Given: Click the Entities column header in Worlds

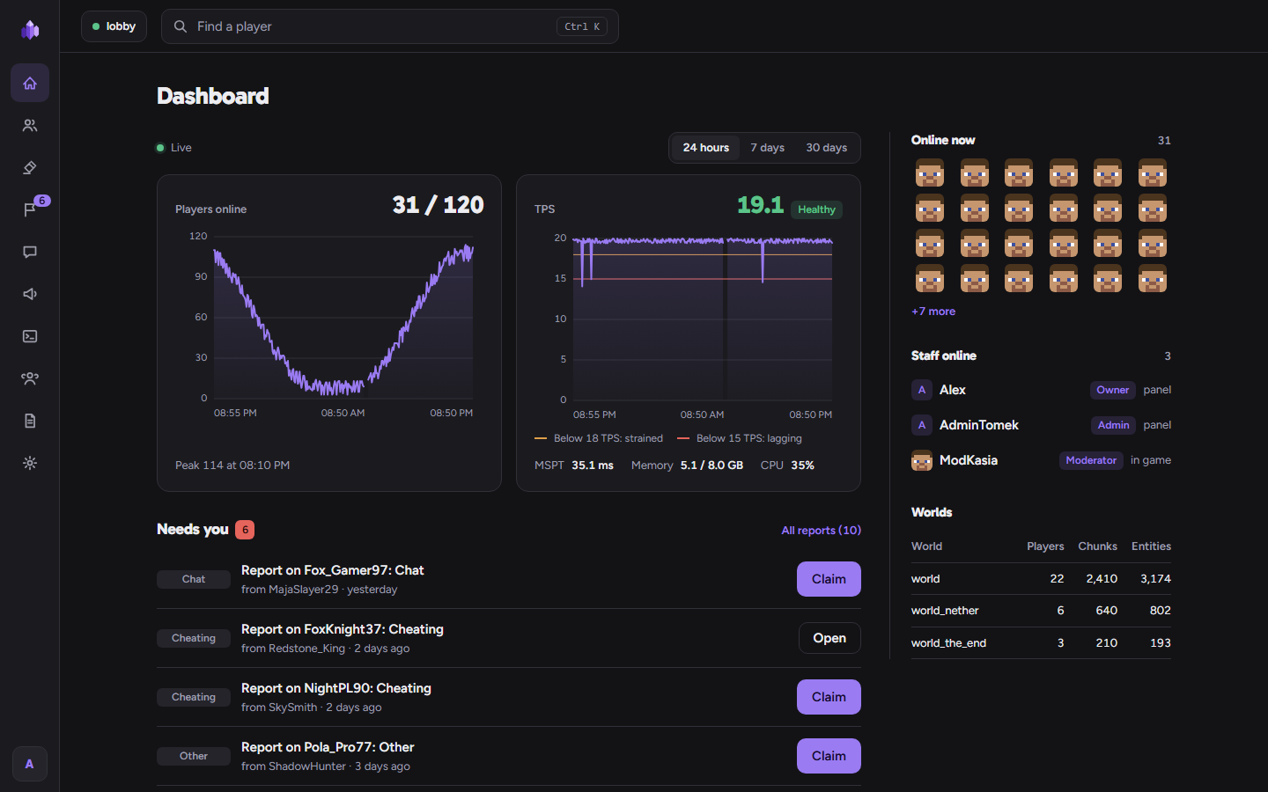Looking at the screenshot, I should (x=1152, y=546).
